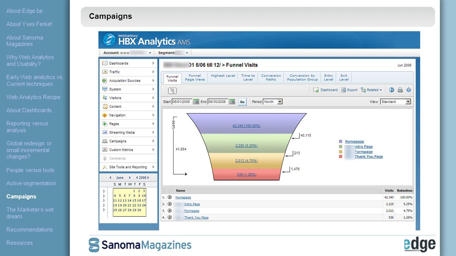
Task: Go to next month after June
Action: tap(130, 178)
